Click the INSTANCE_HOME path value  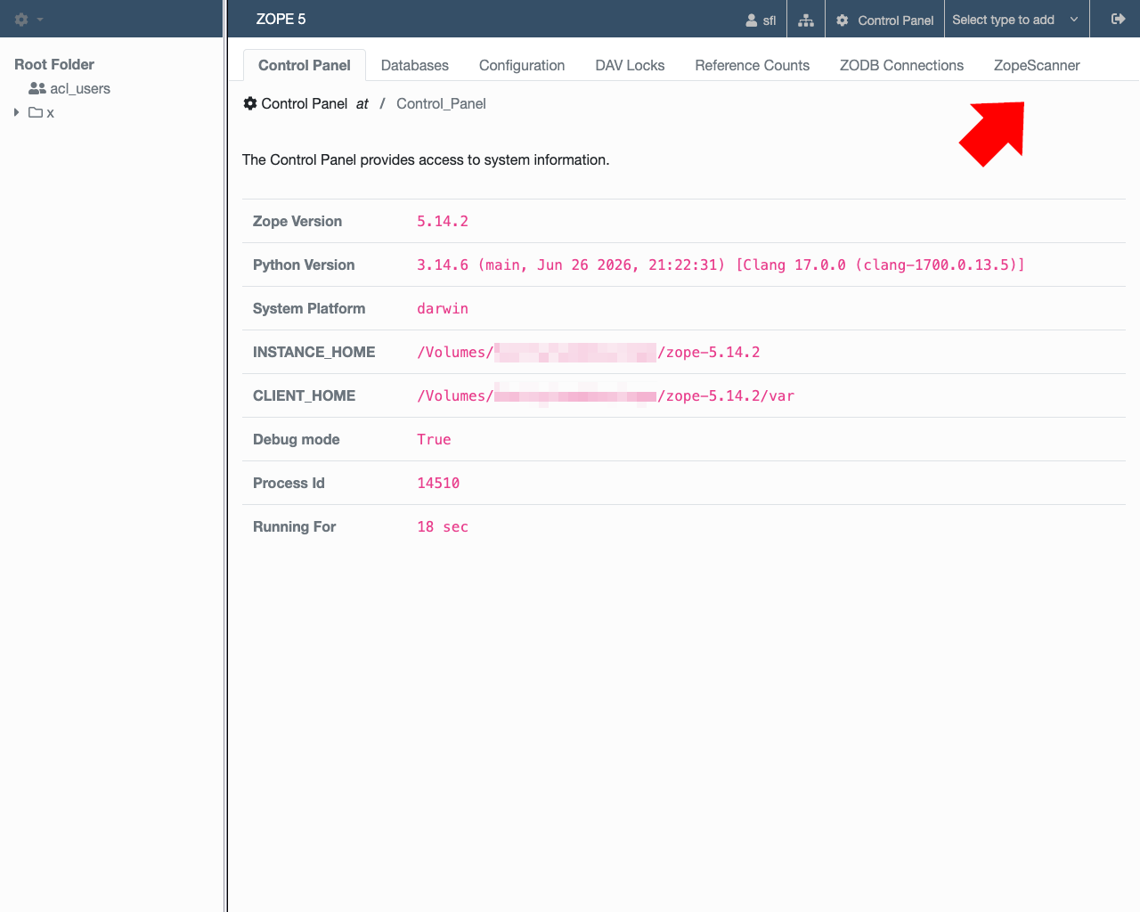(589, 352)
